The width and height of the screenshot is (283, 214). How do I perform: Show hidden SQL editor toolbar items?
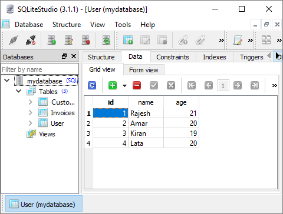pyautogui.click(x=250, y=40)
